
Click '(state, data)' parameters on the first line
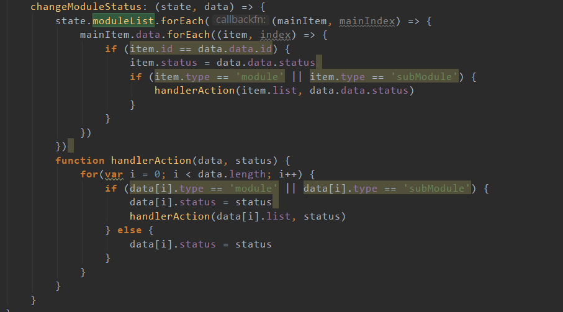(x=195, y=7)
